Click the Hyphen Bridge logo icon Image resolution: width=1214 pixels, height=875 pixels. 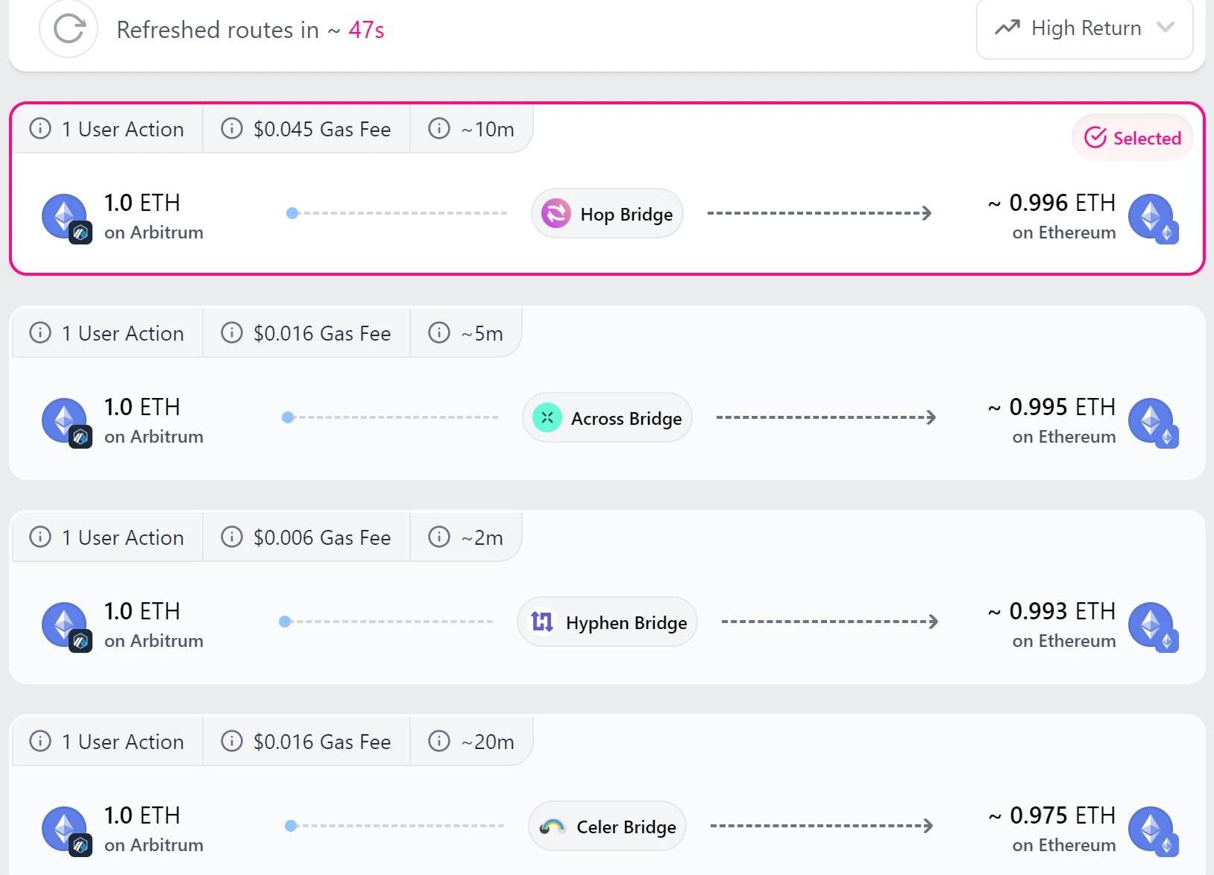[542, 622]
